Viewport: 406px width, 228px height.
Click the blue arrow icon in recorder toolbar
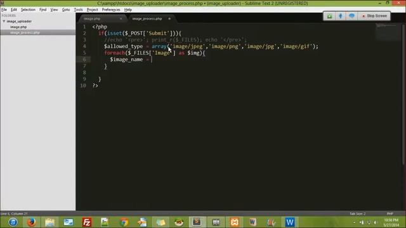point(341,16)
